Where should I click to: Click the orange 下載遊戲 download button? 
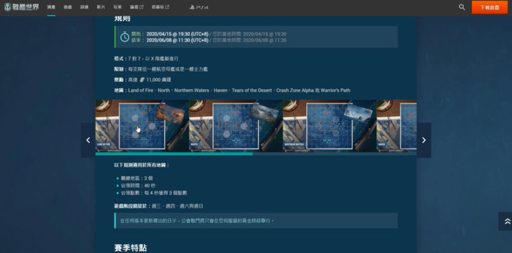[x=490, y=7]
